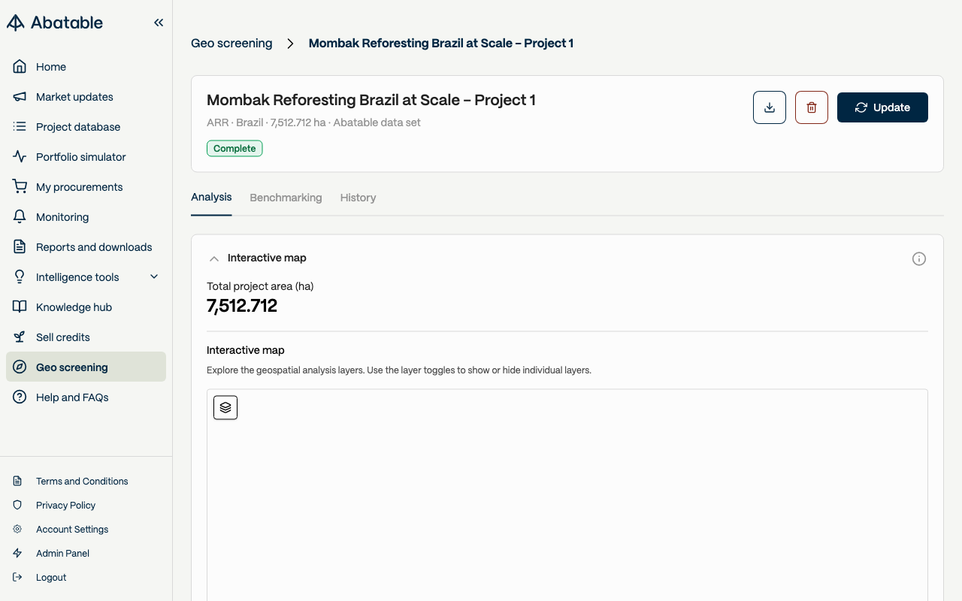Click the Logout link
Image resolution: width=962 pixels, height=601 pixels.
pos(51,578)
